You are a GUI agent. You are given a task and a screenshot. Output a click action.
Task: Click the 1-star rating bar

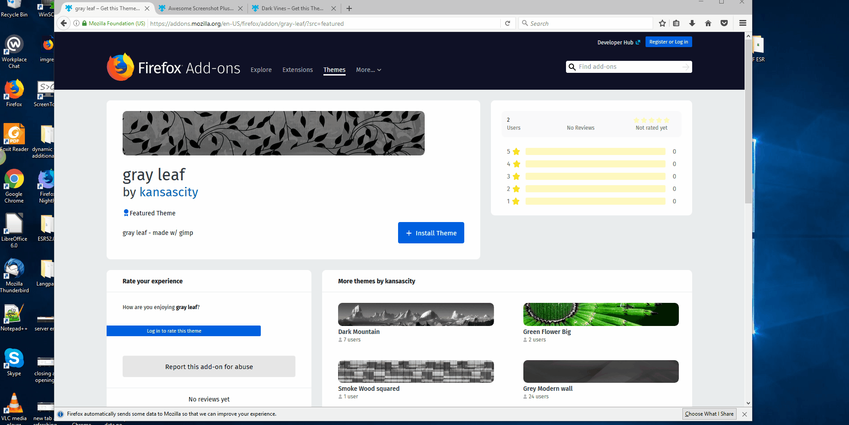pyautogui.click(x=595, y=201)
